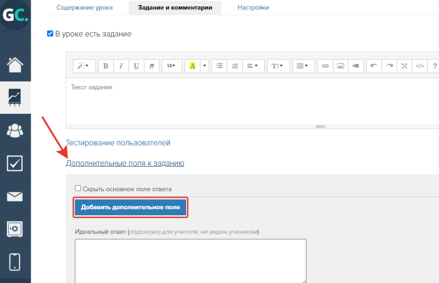The height and width of the screenshot is (283, 439).
Task: Click into 'Текст задания' editor area
Action: coord(252,101)
